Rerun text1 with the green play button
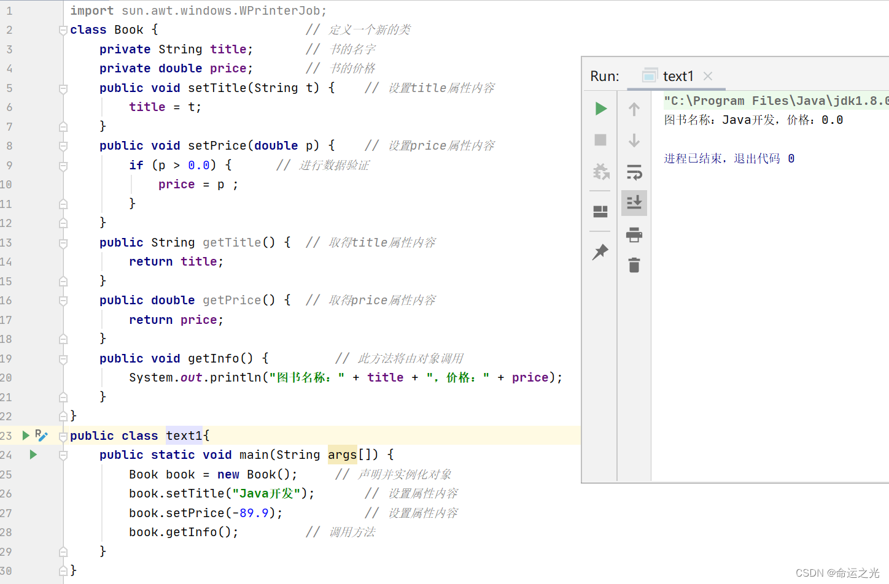This screenshot has width=889, height=584. click(601, 109)
